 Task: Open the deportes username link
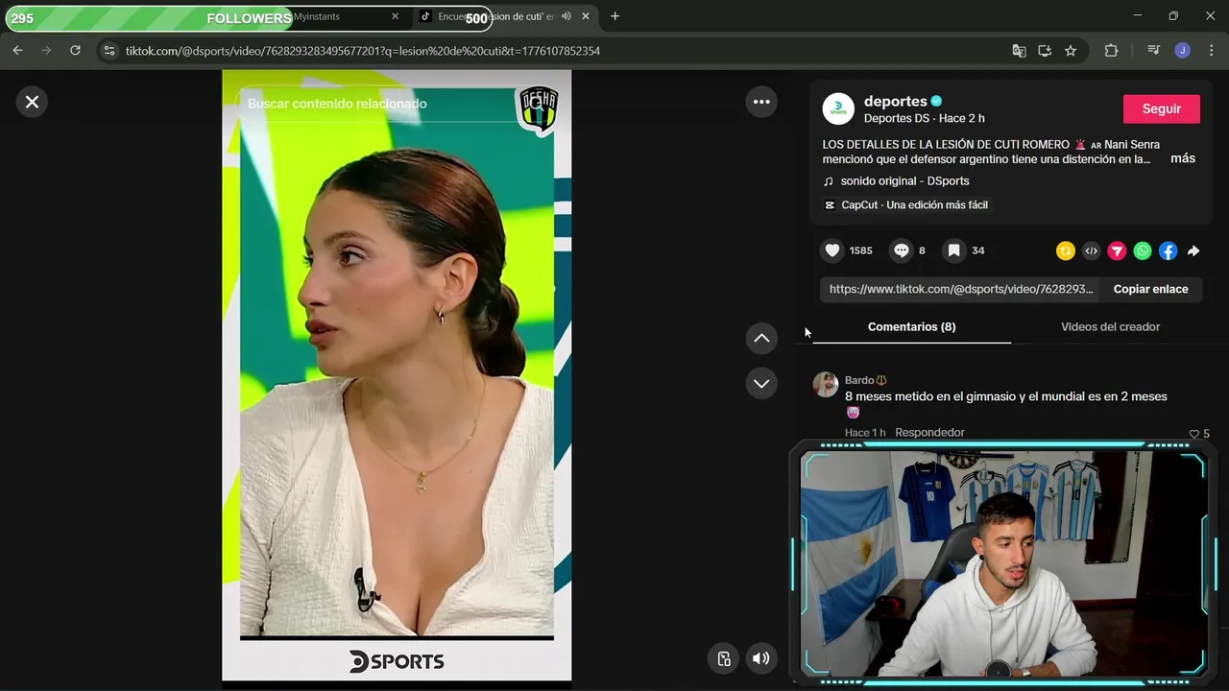point(895,101)
